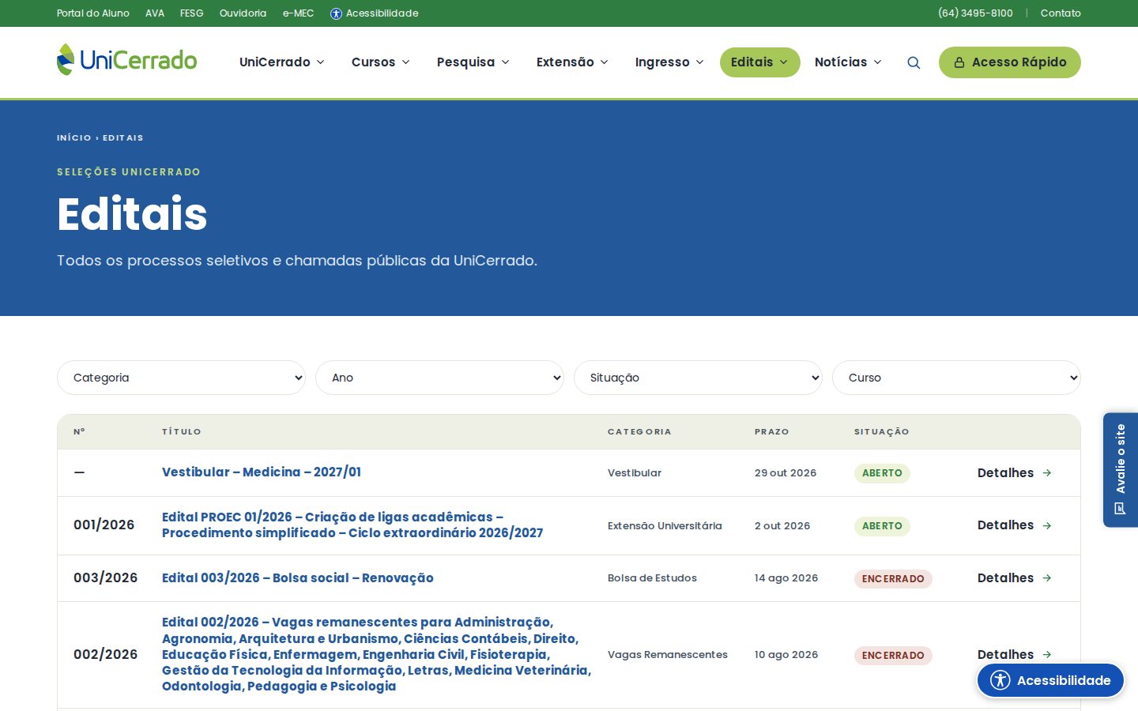Click the lock icon in Acesso Rápido
Screen dimensions: 1138x711
[959, 62]
